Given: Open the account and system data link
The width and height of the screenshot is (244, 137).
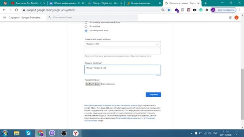Looking at the screenshot, I should [111, 105].
